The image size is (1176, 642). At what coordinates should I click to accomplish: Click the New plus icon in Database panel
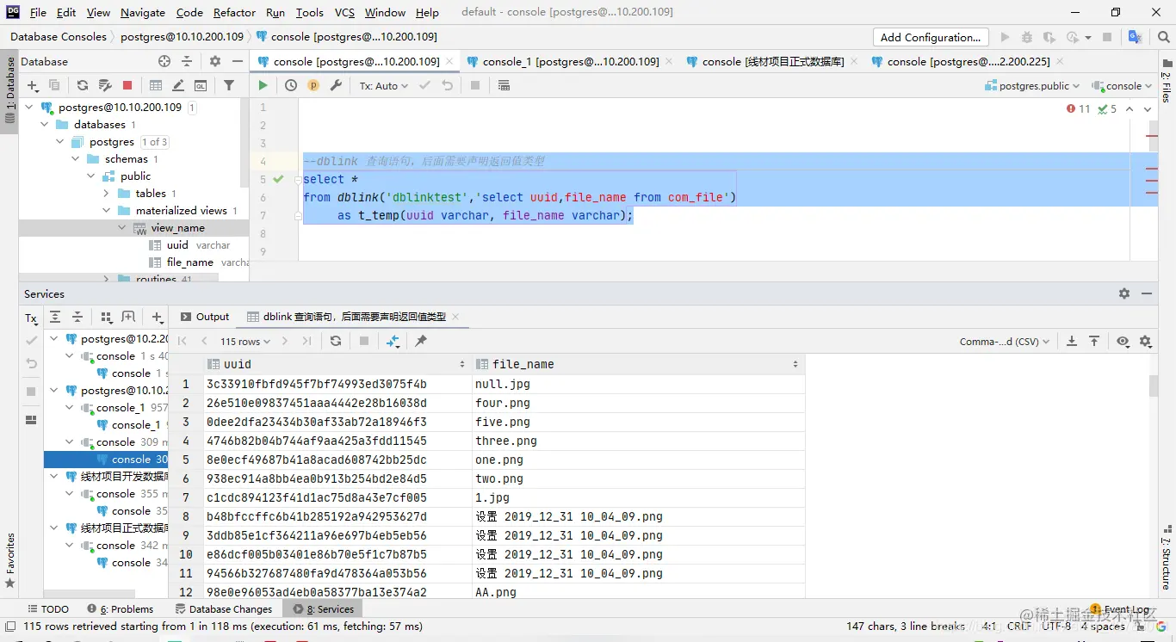tap(33, 85)
